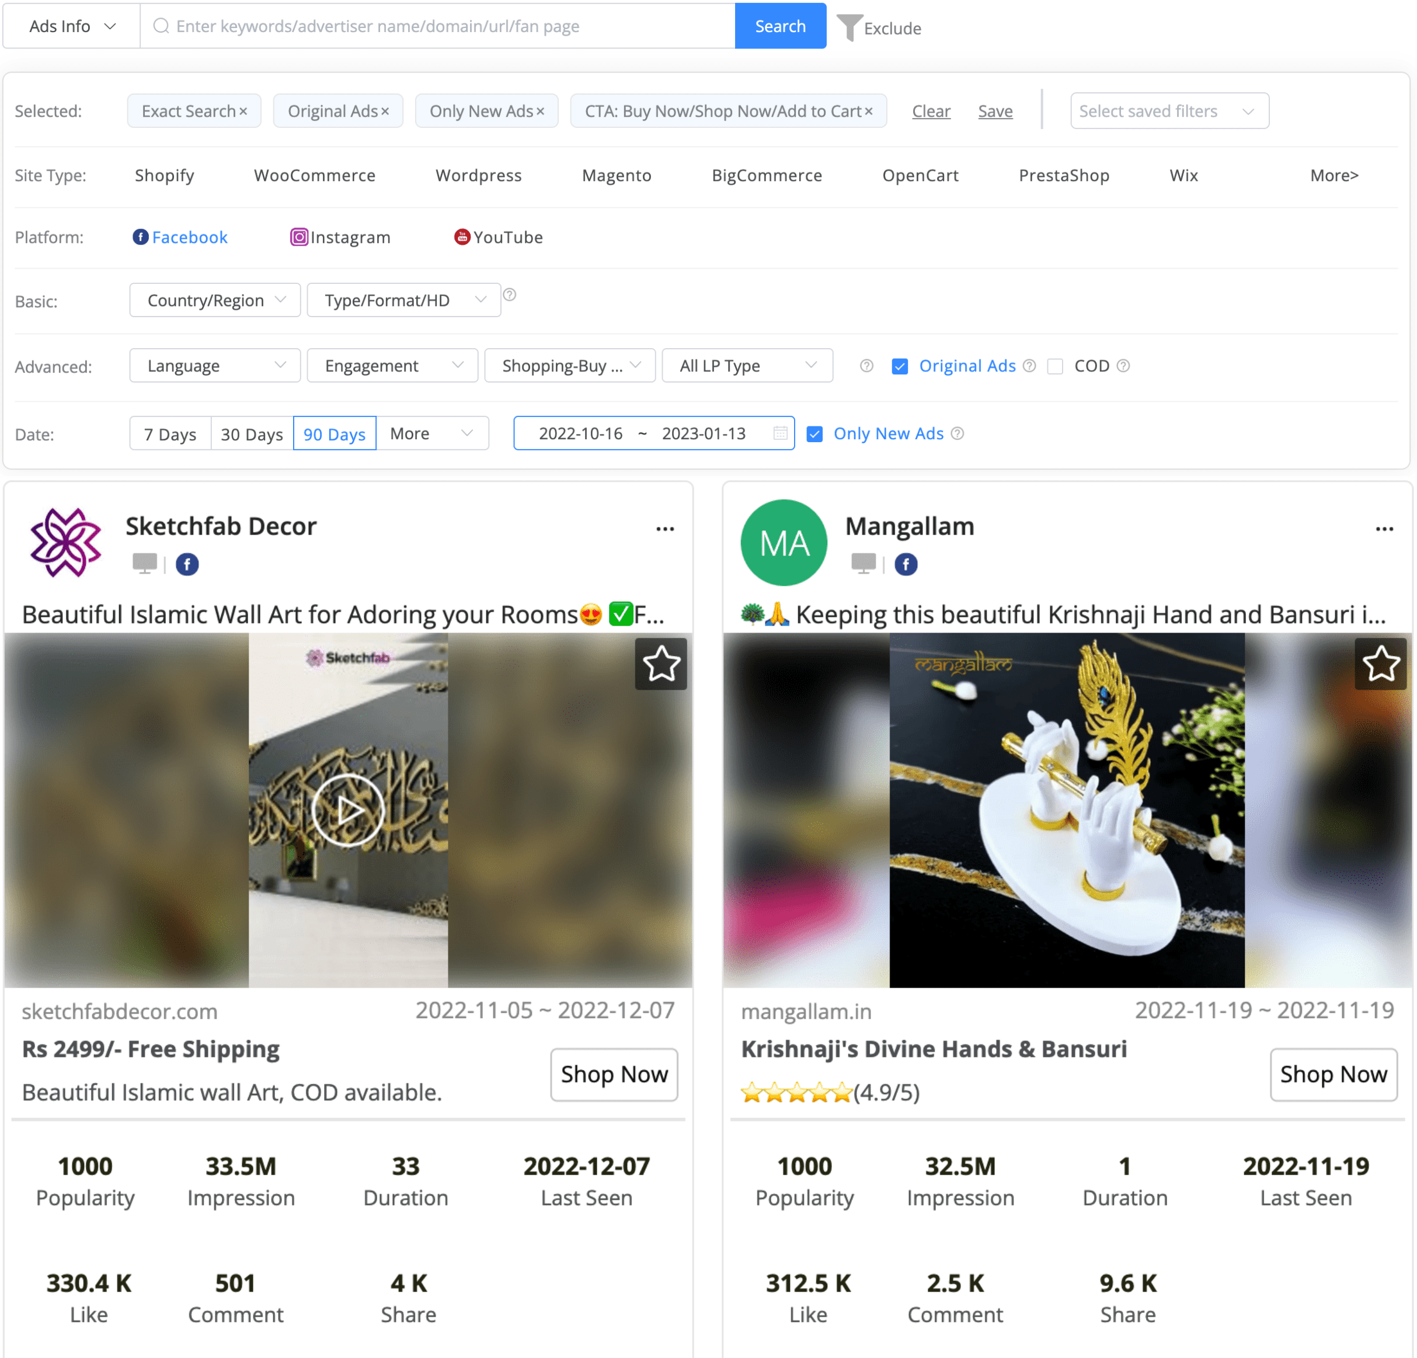Filter by BigCommerce site type
1417x1358 pixels.
point(767,176)
